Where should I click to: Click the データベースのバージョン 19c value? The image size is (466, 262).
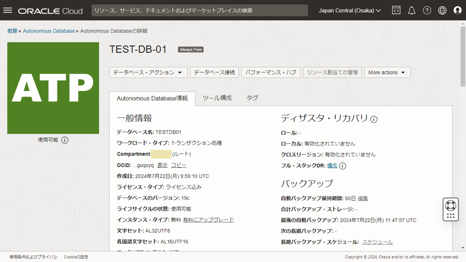[186, 198]
